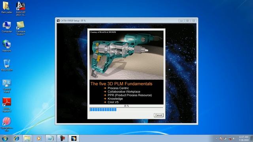Viewport: 253px width, 142px height.
Task: Click the 'CAA V5' bullet text
Action: tap(113, 102)
